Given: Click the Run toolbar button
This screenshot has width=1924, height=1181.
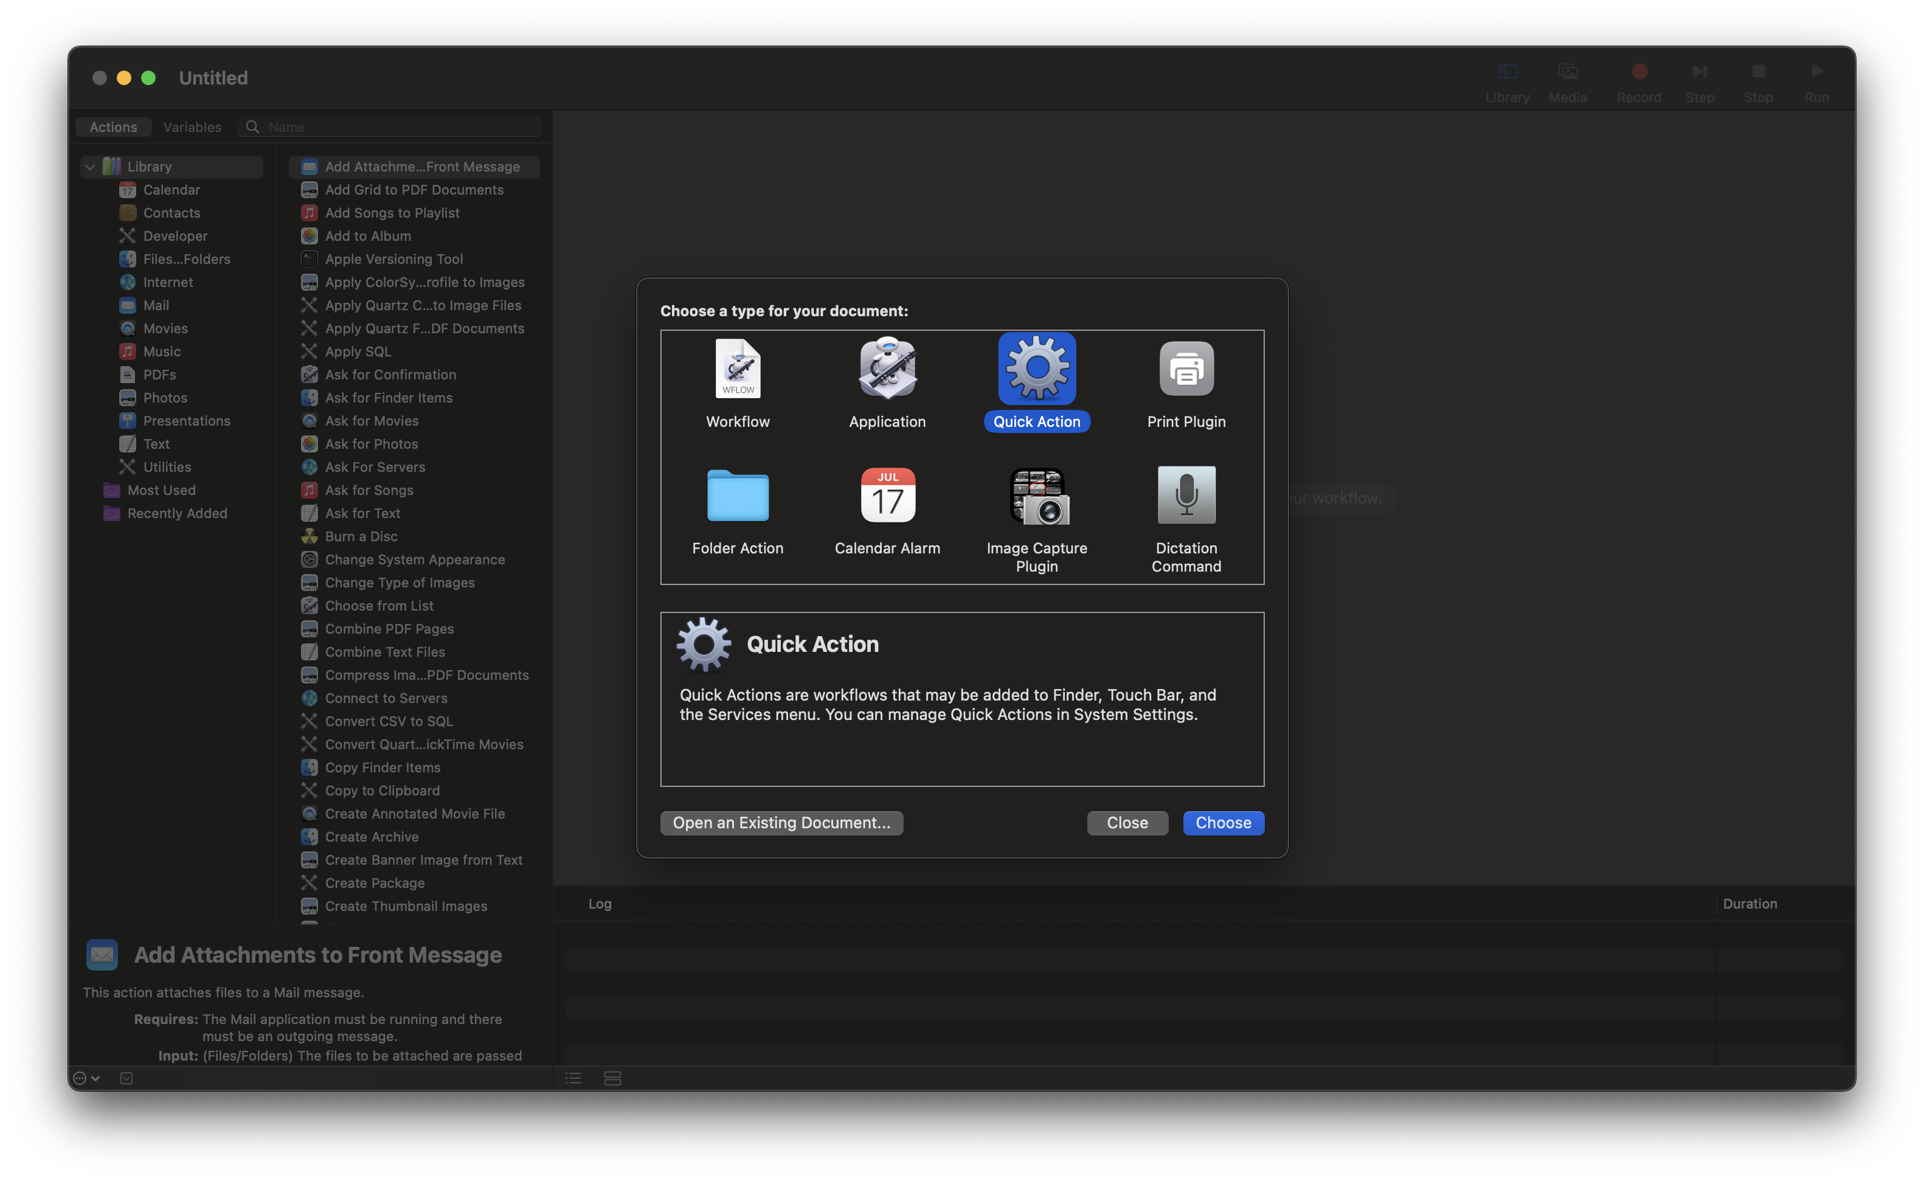Looking at the screenshot, I should [1816, 82].
